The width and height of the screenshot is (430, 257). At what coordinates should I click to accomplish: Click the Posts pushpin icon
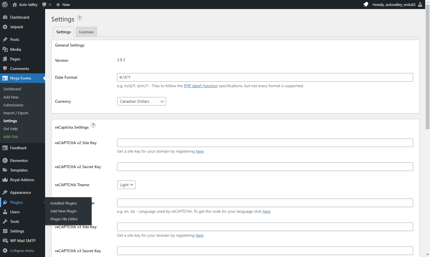5,39
